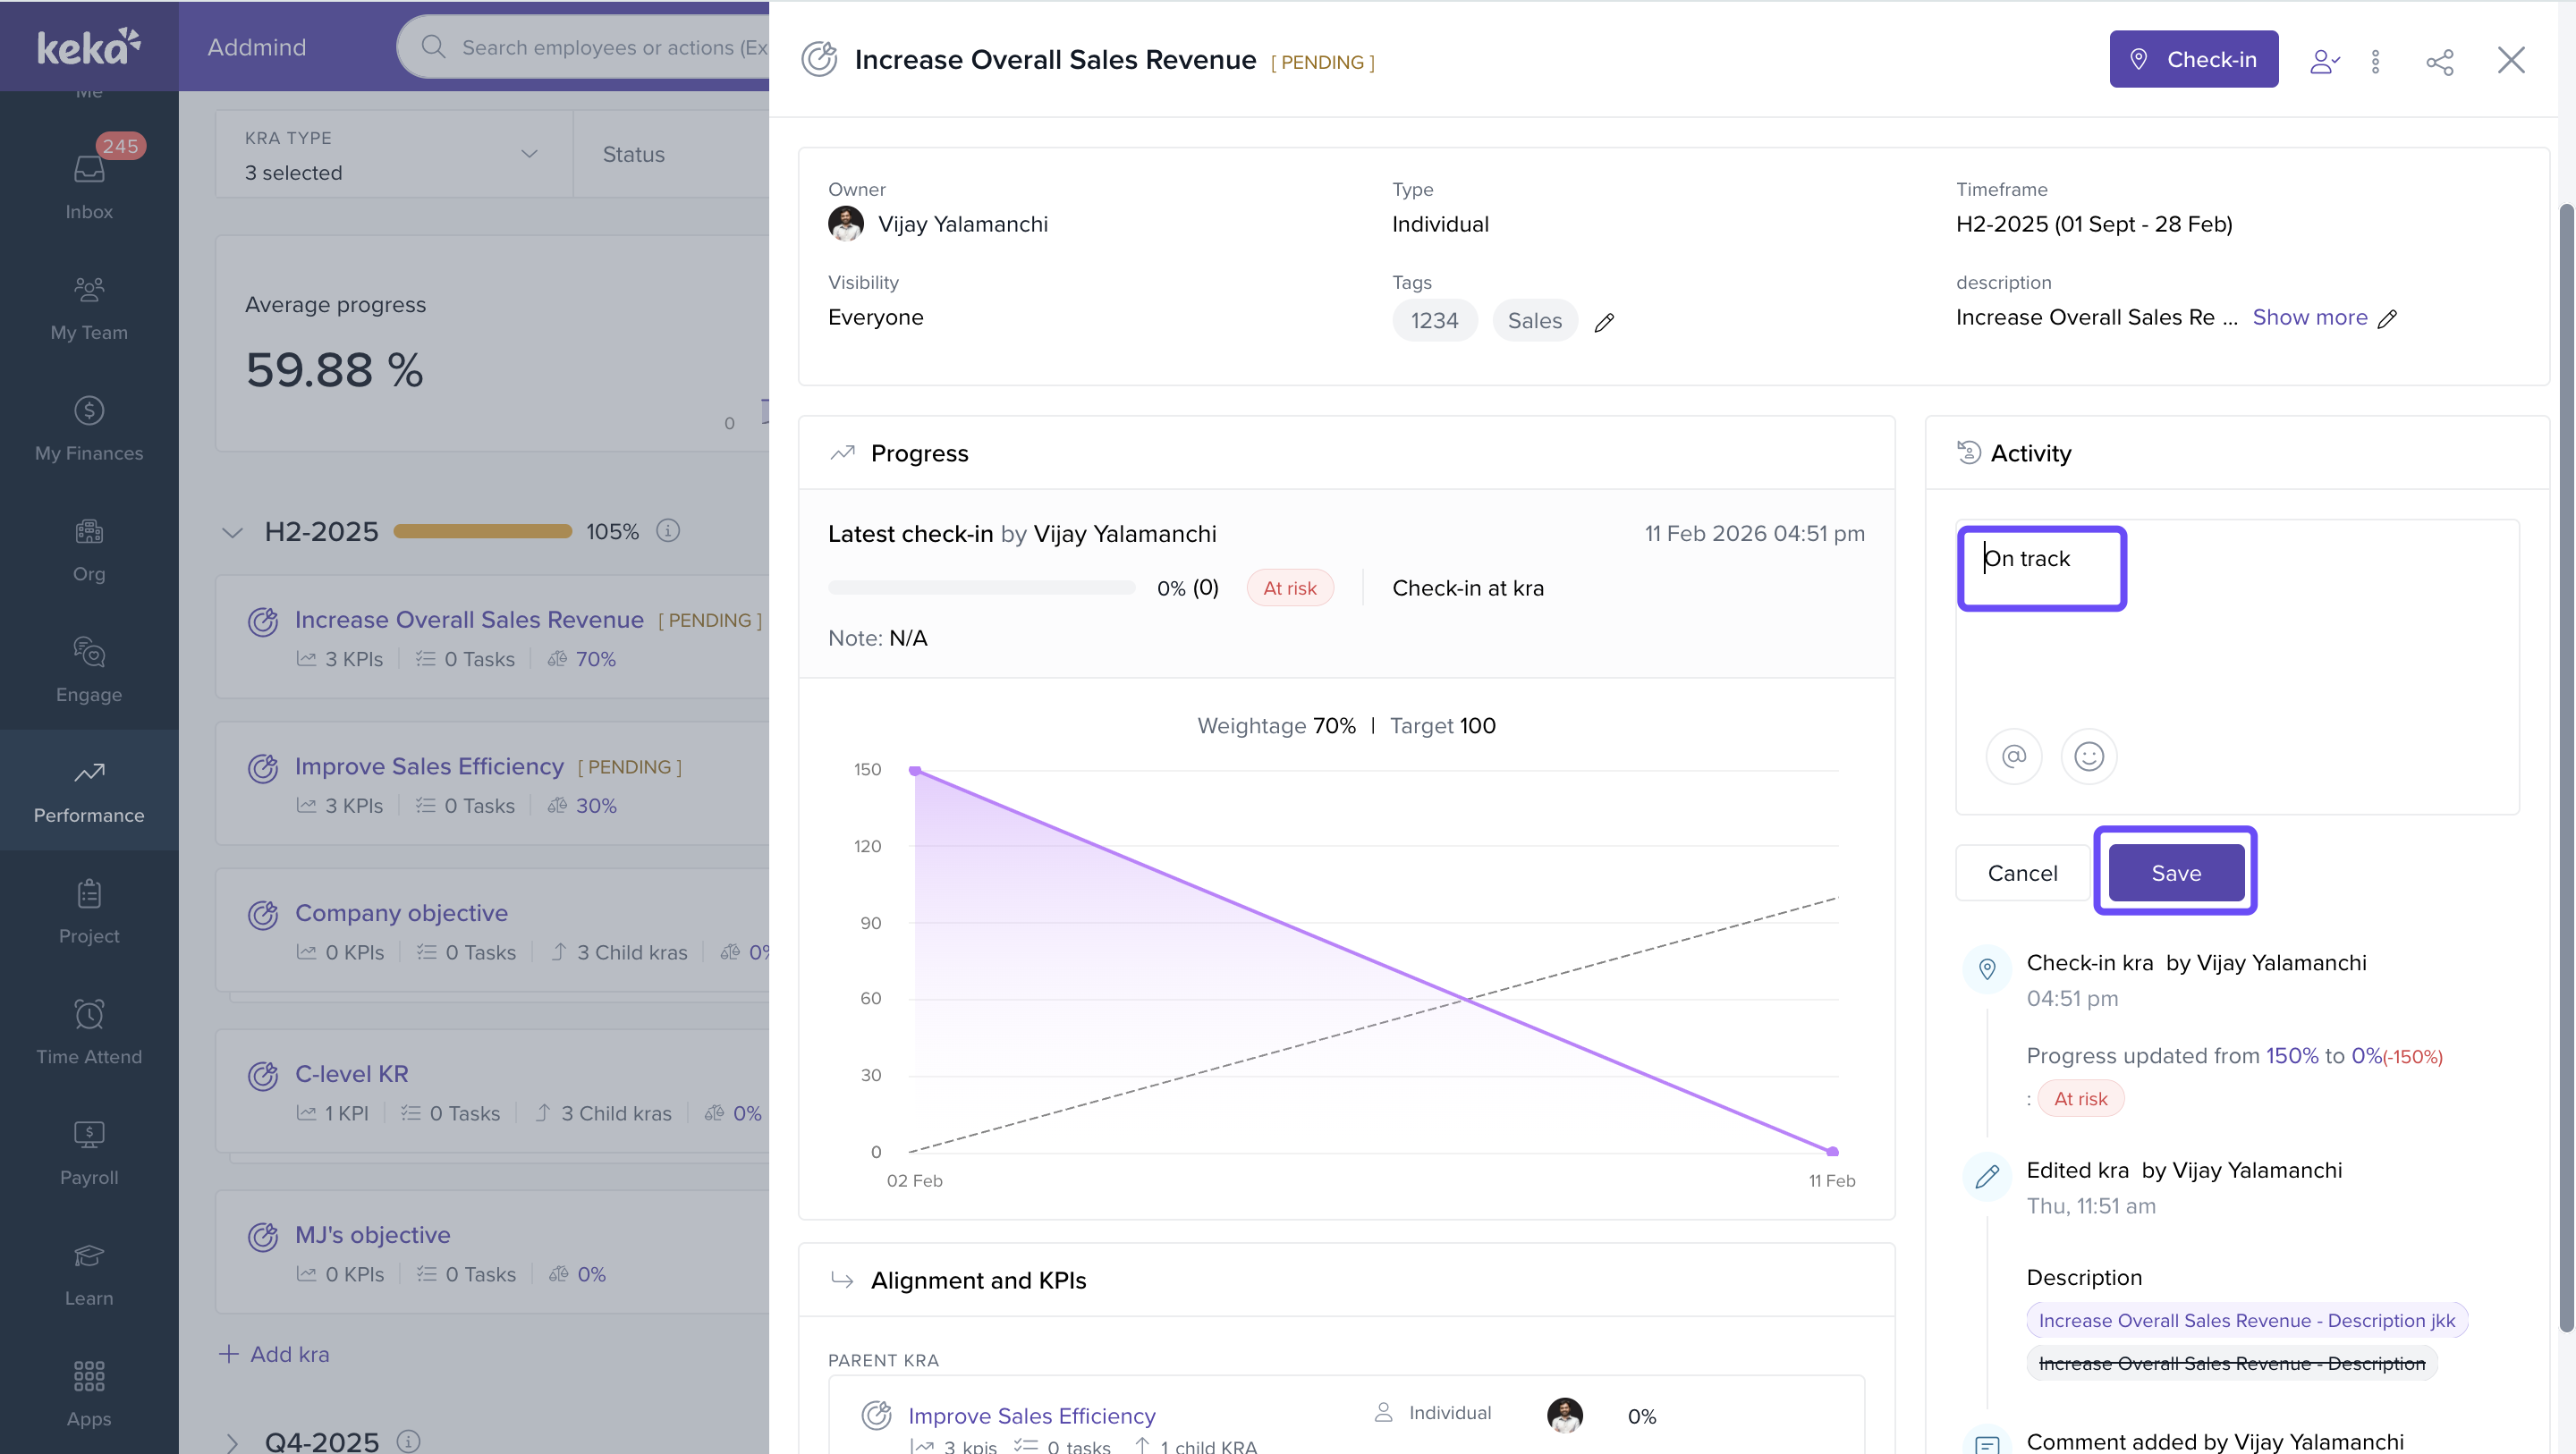
Task: Save the activity comment
Action: coord(2175,872)
